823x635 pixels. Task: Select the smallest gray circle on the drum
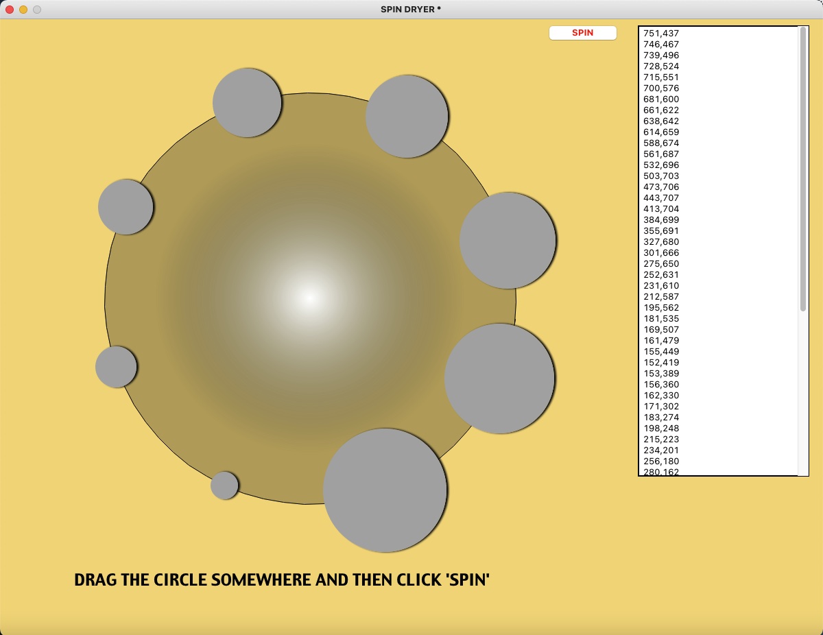click(x=224, y=486)
